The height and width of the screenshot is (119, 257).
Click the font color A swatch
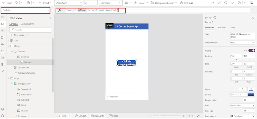[x=243, y=89]
